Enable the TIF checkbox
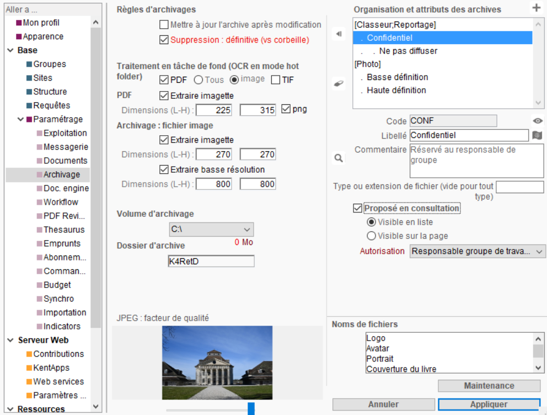The height and width of the screenshot is (415, 547). [x=276, y=80]
